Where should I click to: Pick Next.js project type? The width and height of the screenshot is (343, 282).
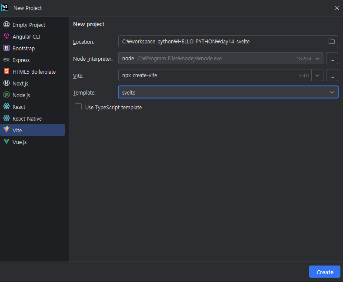click(33, 83)
